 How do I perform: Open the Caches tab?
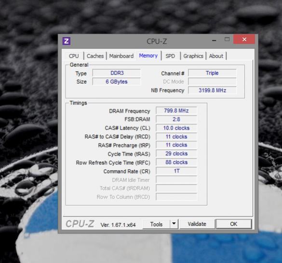coord(95,56)
